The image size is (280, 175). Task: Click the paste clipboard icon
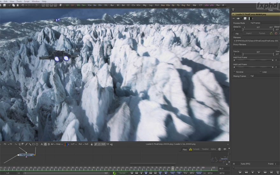pos(18,5)
